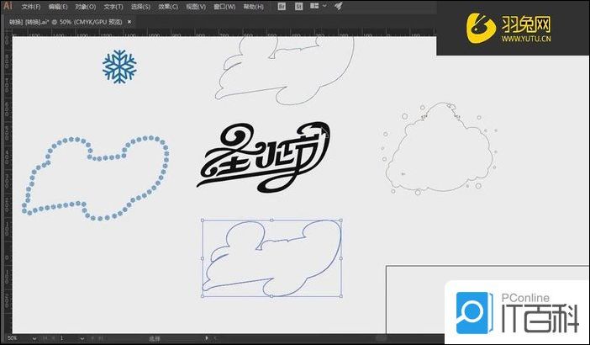Click the bottom-left bounding box handle
This screenshot has height=345, width=590.
(x=203, y=296)
